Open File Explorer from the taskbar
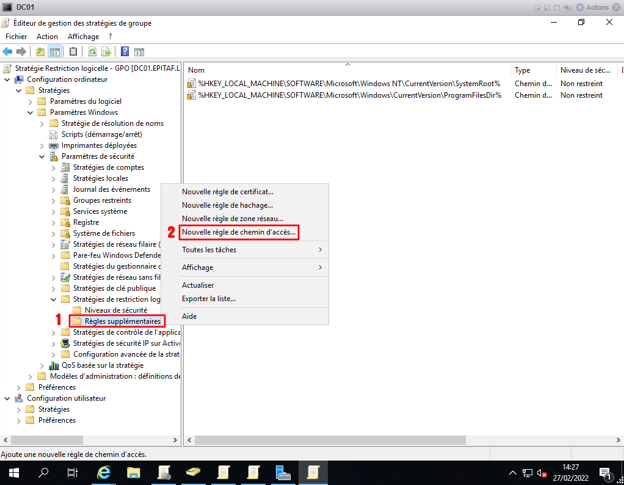The image size is (624, 485). pos(134,472)
